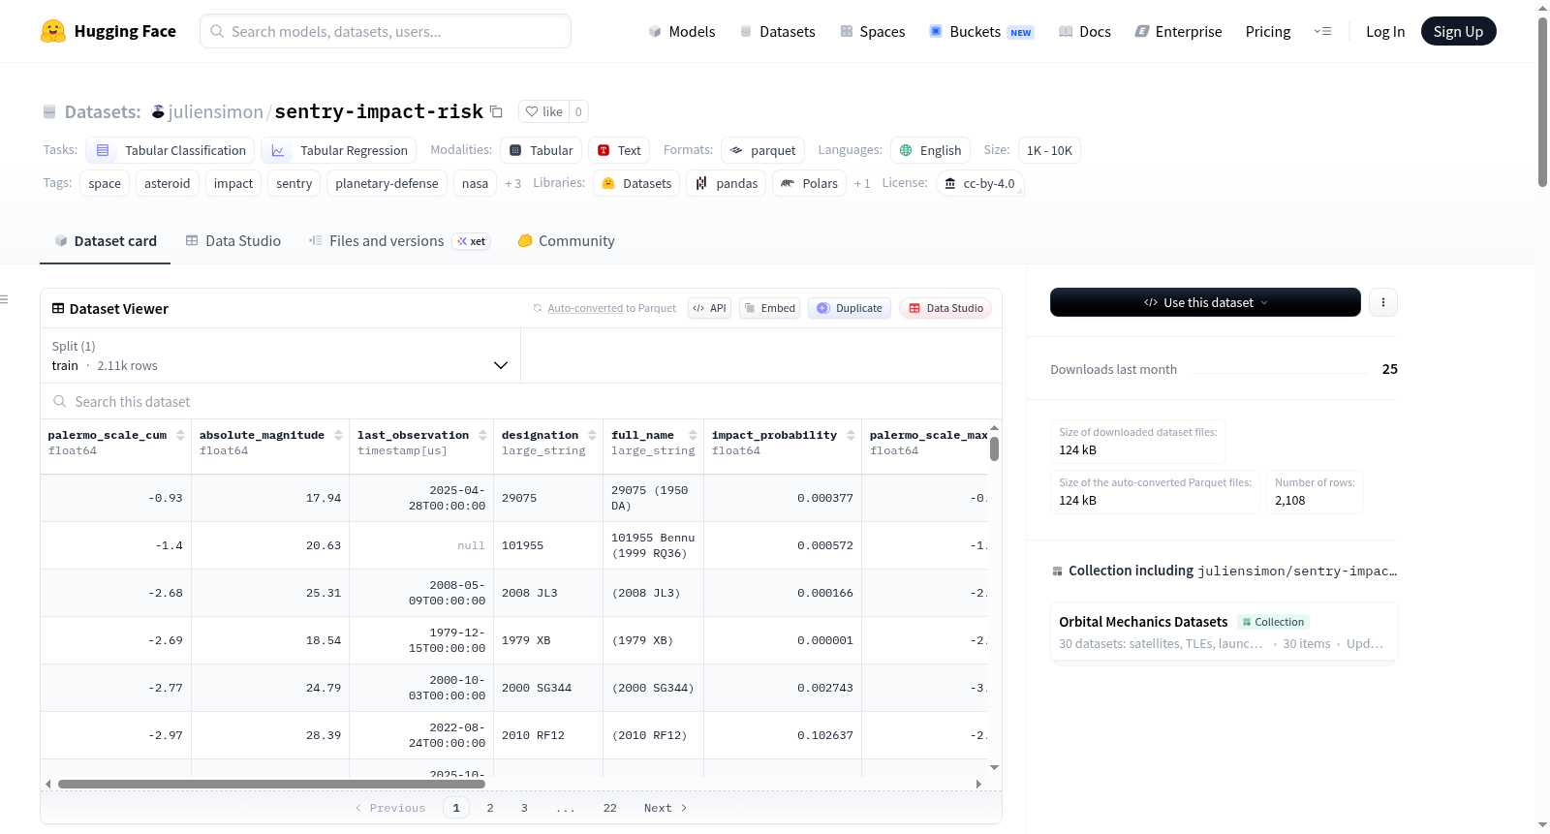Open the cc-by-4.0 license tag
This screenshot has height=834, width=1550.
980,183
